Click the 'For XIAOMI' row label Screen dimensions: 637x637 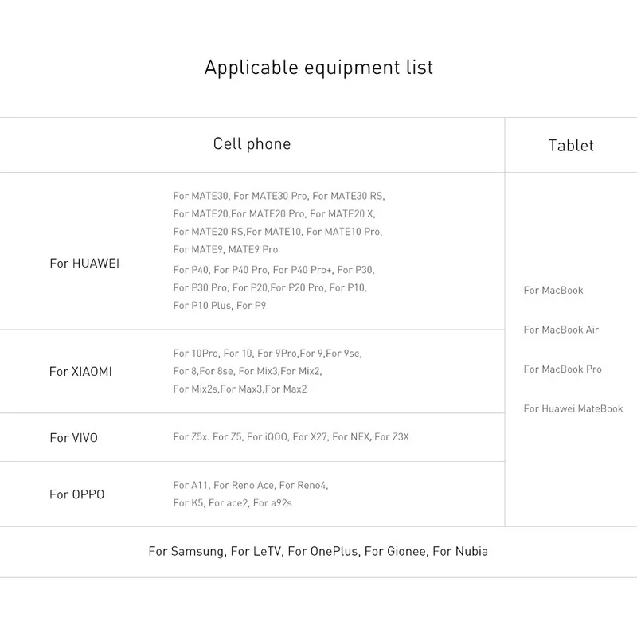click(80, 371)
